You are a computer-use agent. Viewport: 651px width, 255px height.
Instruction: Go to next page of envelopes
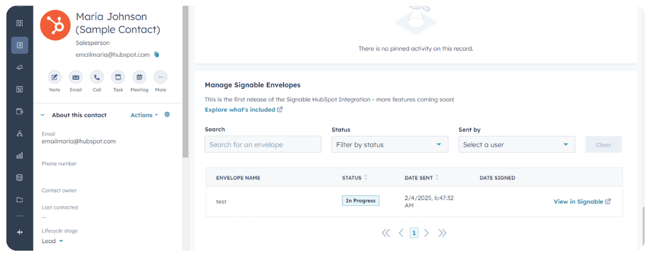click(x=426, y=233)
